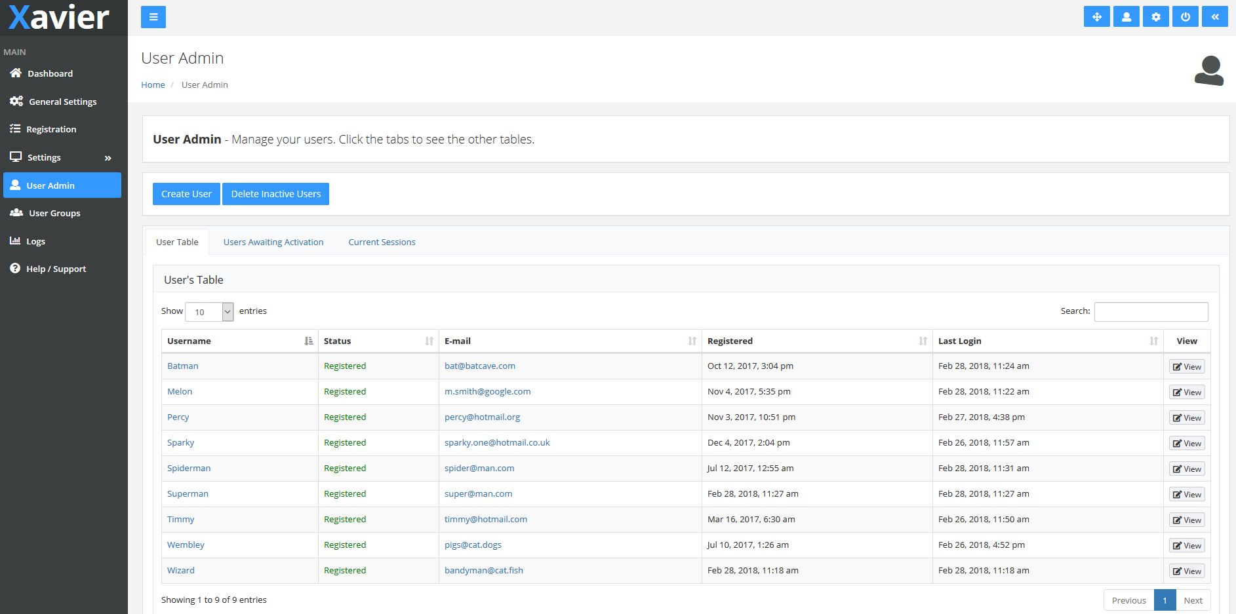1236x614 pixels.
Task: Open the Show entries dropdown
Action: click(209, 312)
